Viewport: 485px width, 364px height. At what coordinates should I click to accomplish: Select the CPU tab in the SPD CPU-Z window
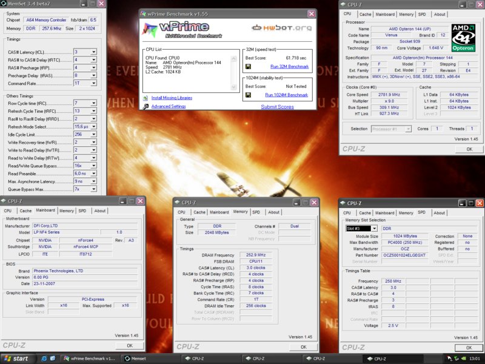pos(347,213)
